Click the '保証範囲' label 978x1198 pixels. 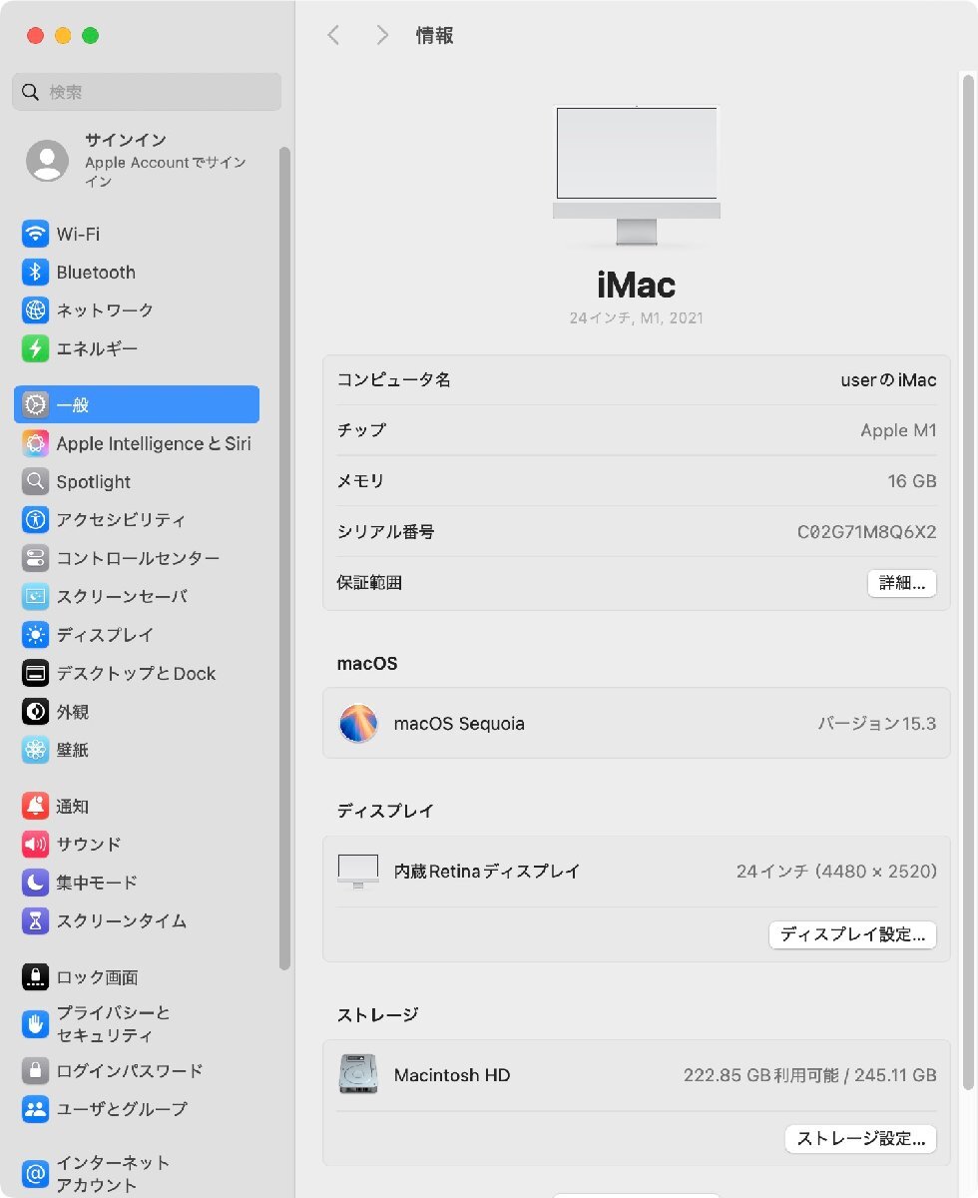pos(369,583)
